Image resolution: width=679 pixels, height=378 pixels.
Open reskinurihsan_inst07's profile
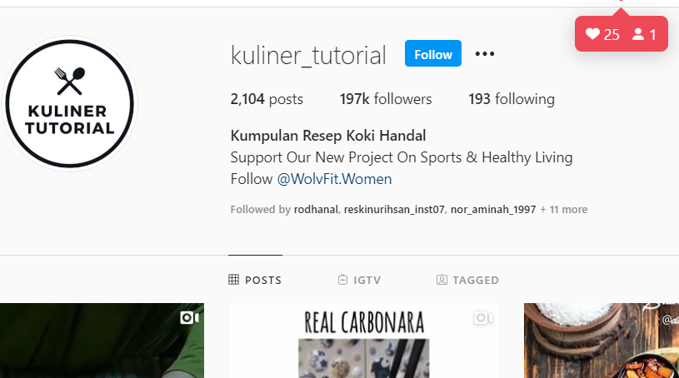click(x=394, y=210)
